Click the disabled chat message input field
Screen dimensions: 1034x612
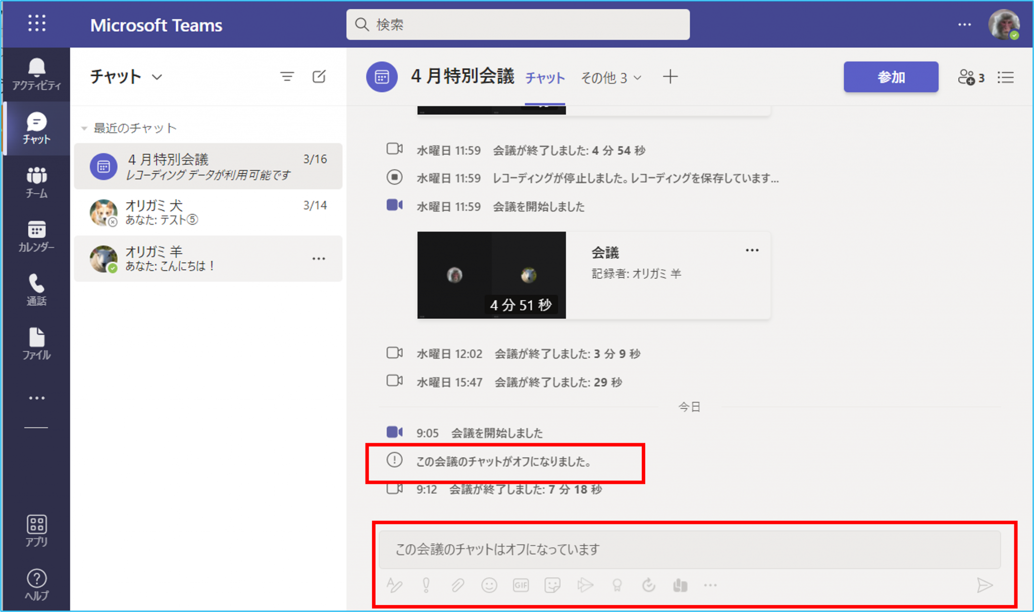click(x=690, y=549)
